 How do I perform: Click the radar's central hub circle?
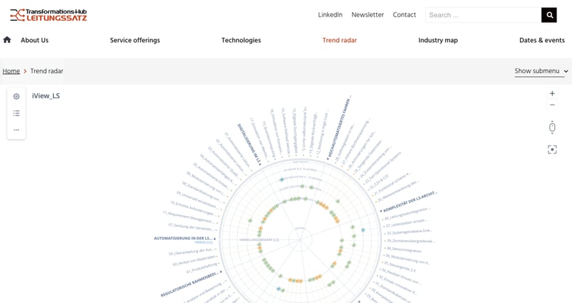[x=300, y=240]
